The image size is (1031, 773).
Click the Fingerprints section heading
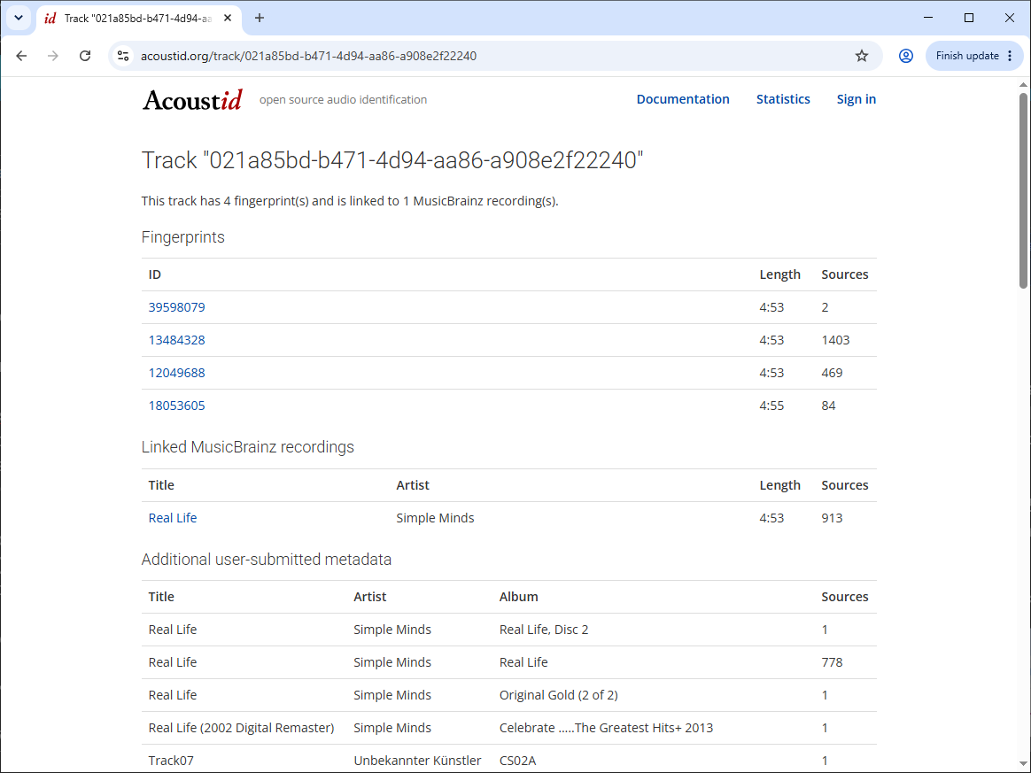182,237
